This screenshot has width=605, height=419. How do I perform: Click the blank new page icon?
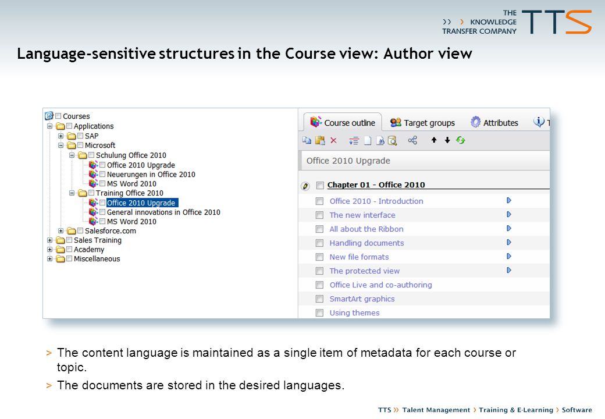click(x=368, y=141)
